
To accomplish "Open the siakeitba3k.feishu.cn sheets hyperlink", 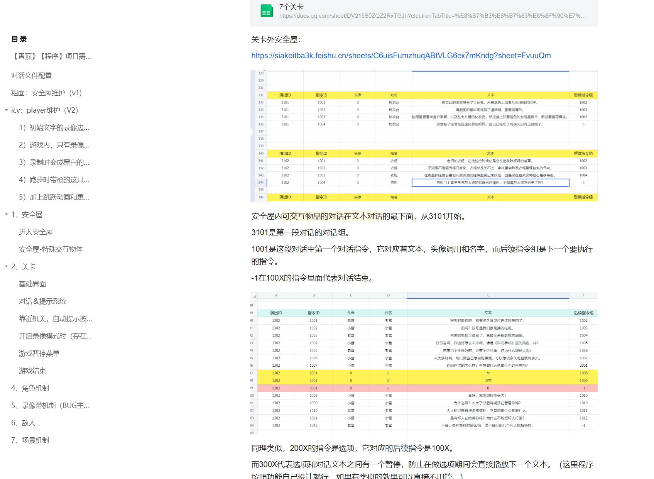I will (x=401, y=56).
